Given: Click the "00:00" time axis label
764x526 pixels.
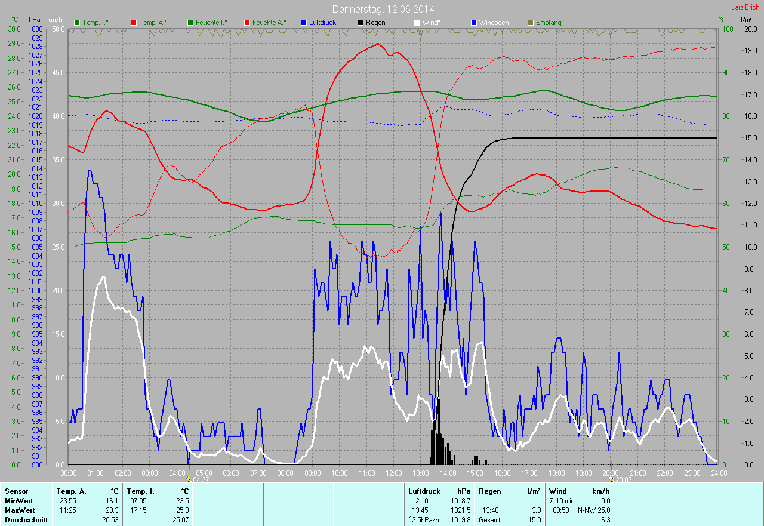Looking at the screenshot, I should pyautogui.click(x=69, y=473).
